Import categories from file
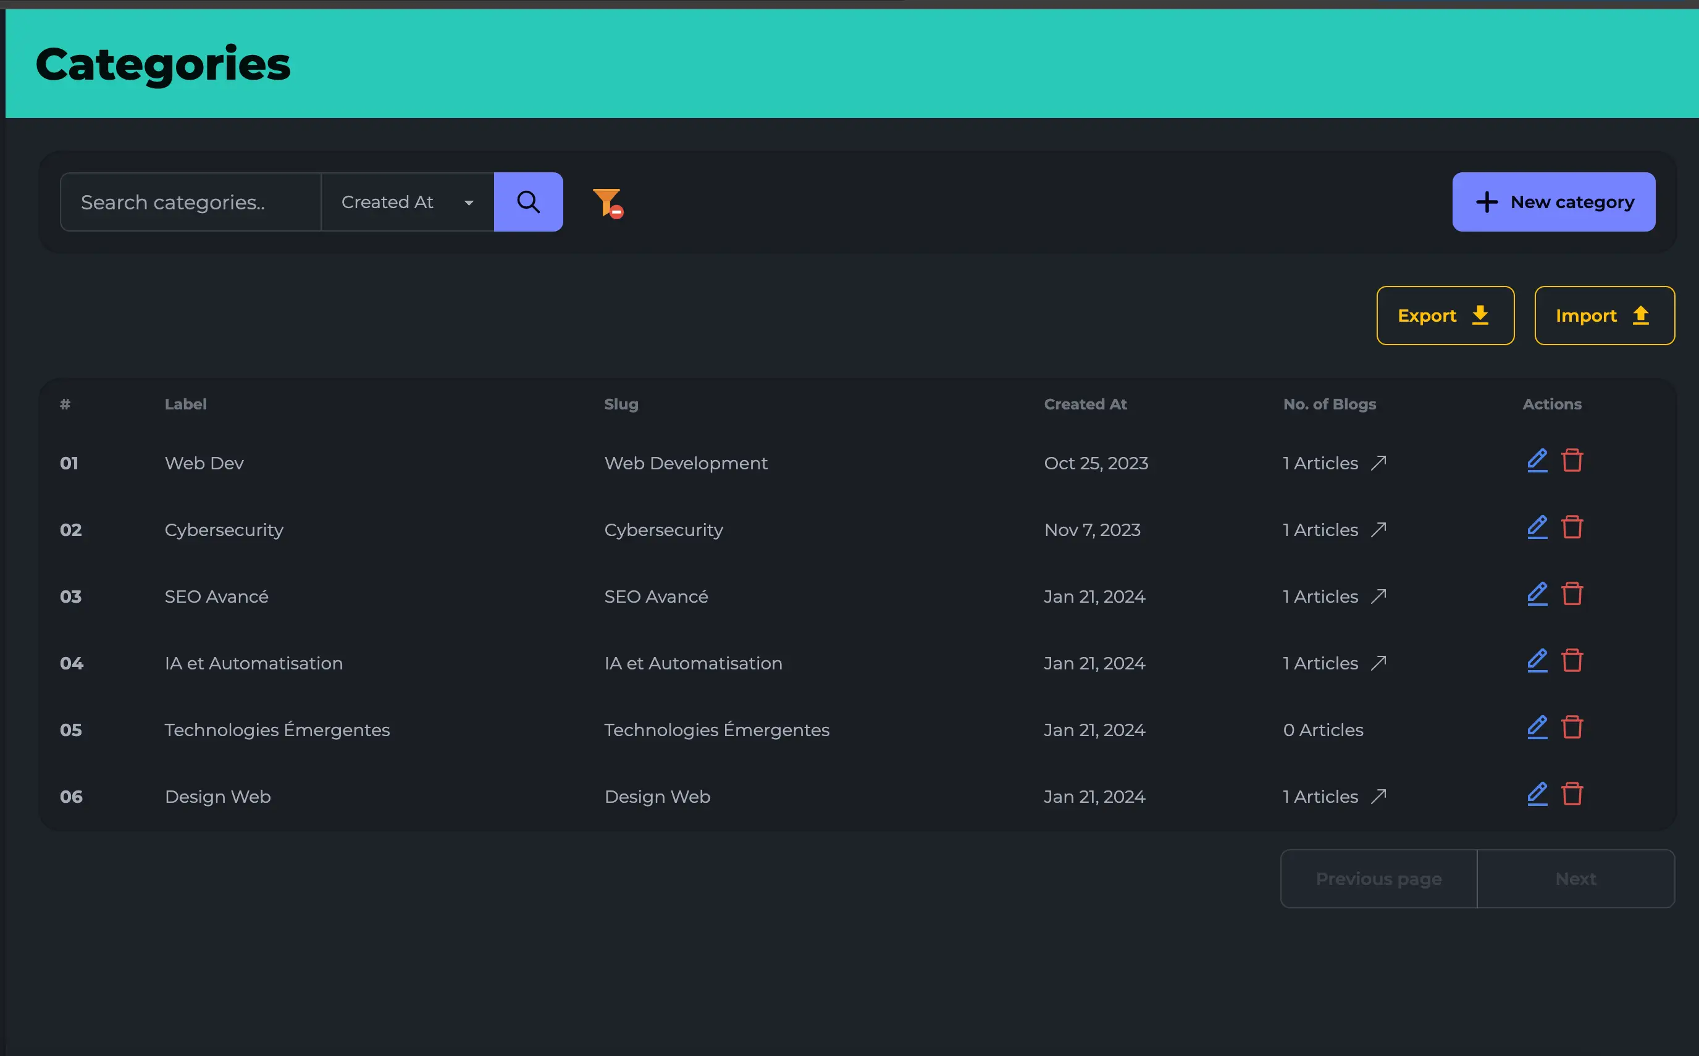 (1604, 316)
